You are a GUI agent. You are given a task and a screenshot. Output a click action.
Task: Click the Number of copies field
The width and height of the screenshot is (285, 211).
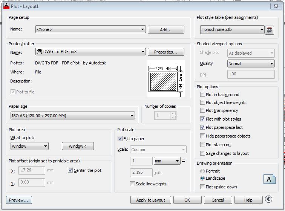point(162,115)
